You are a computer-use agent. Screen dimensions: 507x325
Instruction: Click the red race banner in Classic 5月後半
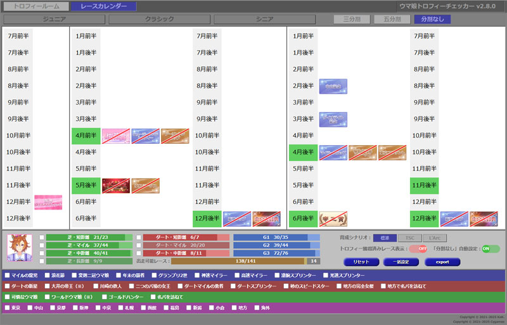click(117, 185)
